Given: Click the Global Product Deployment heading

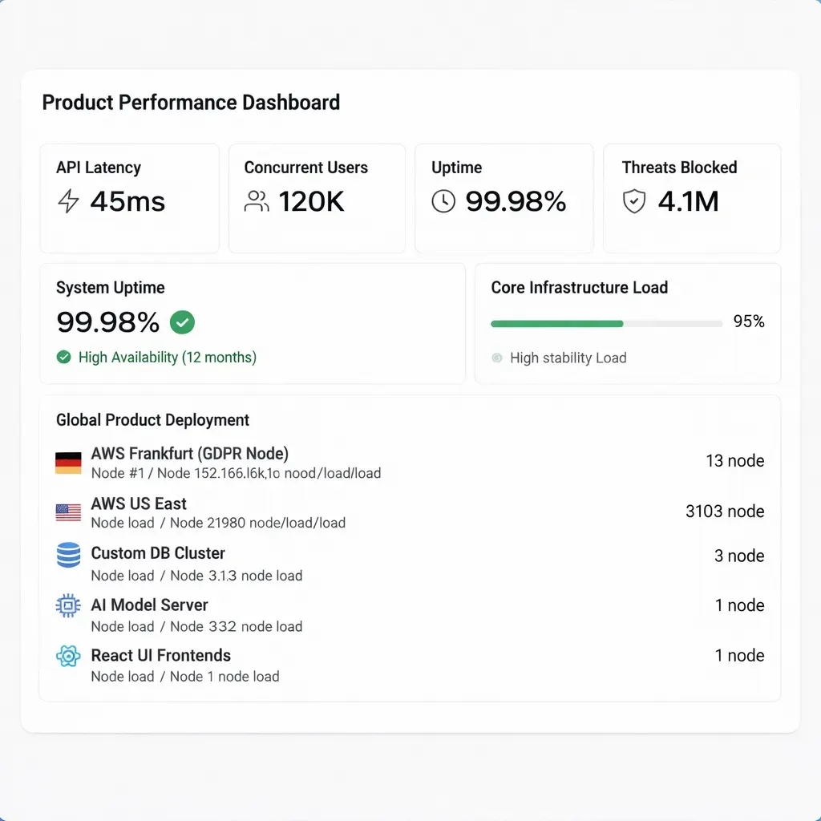Looking at the screenshot, I should coord(152,420).
